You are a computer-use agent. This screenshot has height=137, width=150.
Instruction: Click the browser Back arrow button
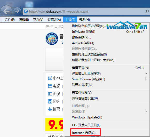pos(6,11)
